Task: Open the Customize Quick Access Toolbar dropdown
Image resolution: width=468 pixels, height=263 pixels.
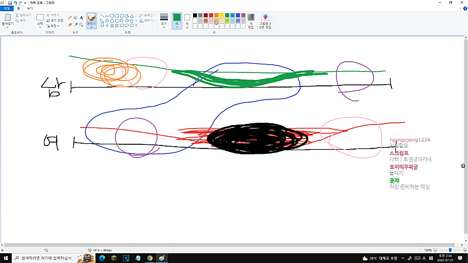Action: [x=25, y=3]
